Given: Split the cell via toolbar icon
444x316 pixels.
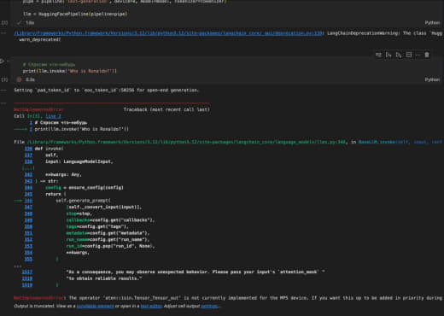Looking at the screenshot, I should [x=409, y=55].
